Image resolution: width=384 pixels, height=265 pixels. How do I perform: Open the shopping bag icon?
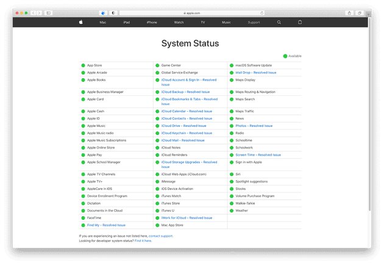click(300, 22)
